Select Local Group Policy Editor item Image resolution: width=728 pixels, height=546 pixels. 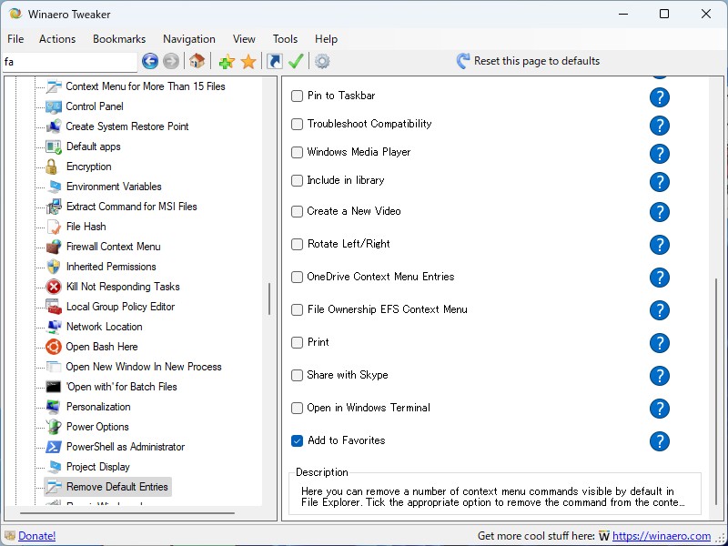tap(120, 307)
